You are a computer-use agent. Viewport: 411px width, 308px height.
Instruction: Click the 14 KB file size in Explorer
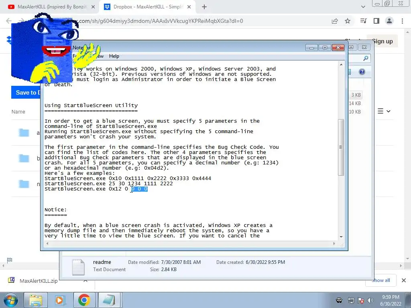pyautogui.click(x=355, y=103)
